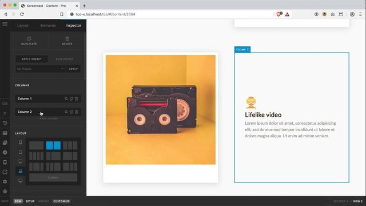Screen dimensions: 366x206
Task: Select Column 2 in the columns list
Action: pyautogui.click(x=48, y=112)
